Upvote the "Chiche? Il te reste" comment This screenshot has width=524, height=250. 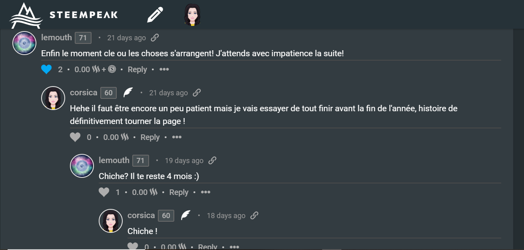(x=104, y=192)
